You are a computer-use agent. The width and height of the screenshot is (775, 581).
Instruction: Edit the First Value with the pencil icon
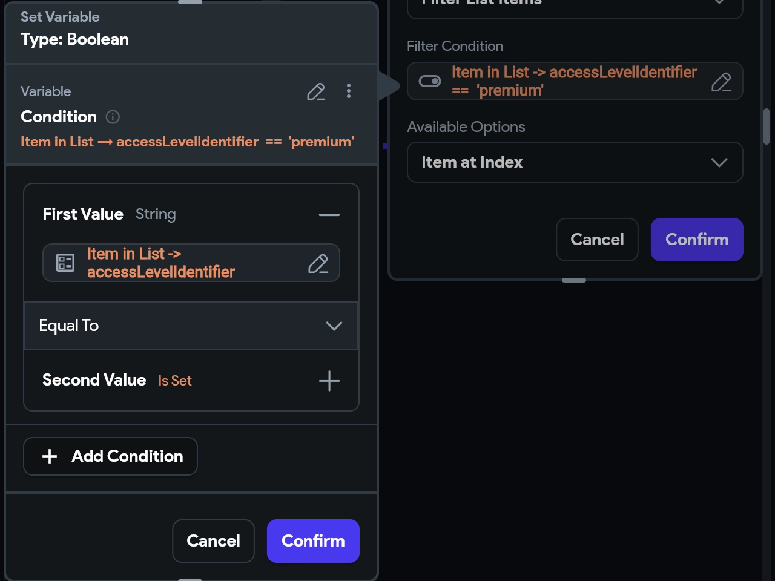pyautogui.click(x=318, y=263)
